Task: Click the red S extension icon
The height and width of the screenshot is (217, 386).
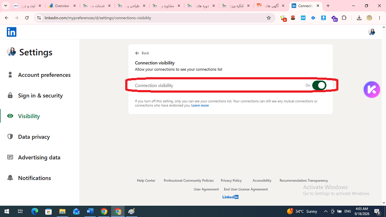Action: [293, 18]
